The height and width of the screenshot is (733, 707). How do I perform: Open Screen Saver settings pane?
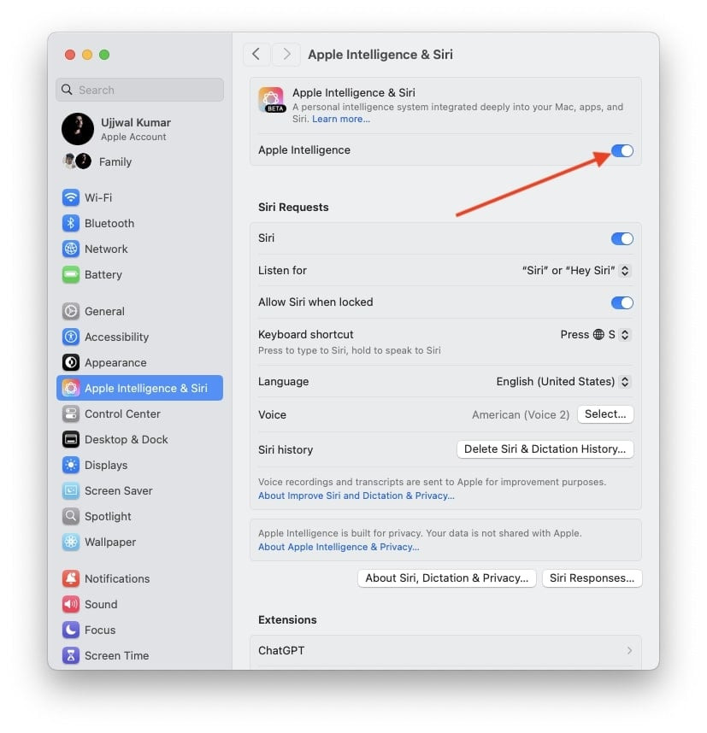point(139,491)
